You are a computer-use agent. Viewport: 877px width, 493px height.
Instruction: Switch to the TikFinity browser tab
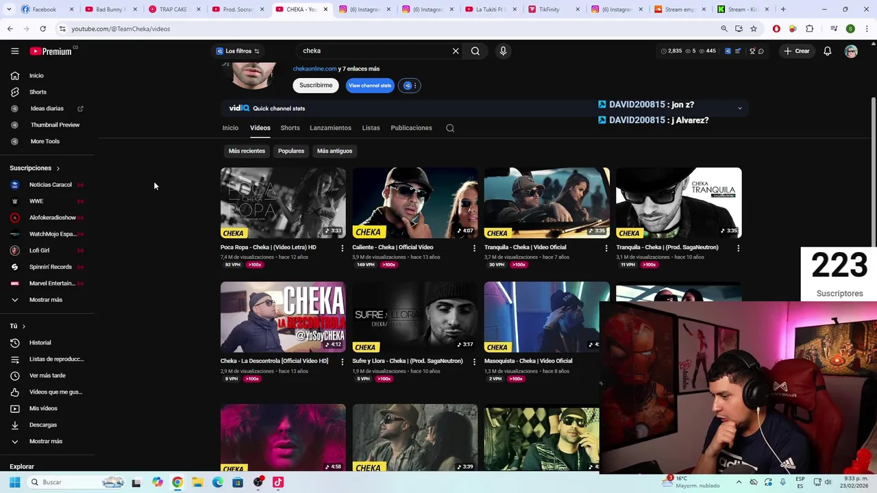pyautogui.click(x=554, y=9)
